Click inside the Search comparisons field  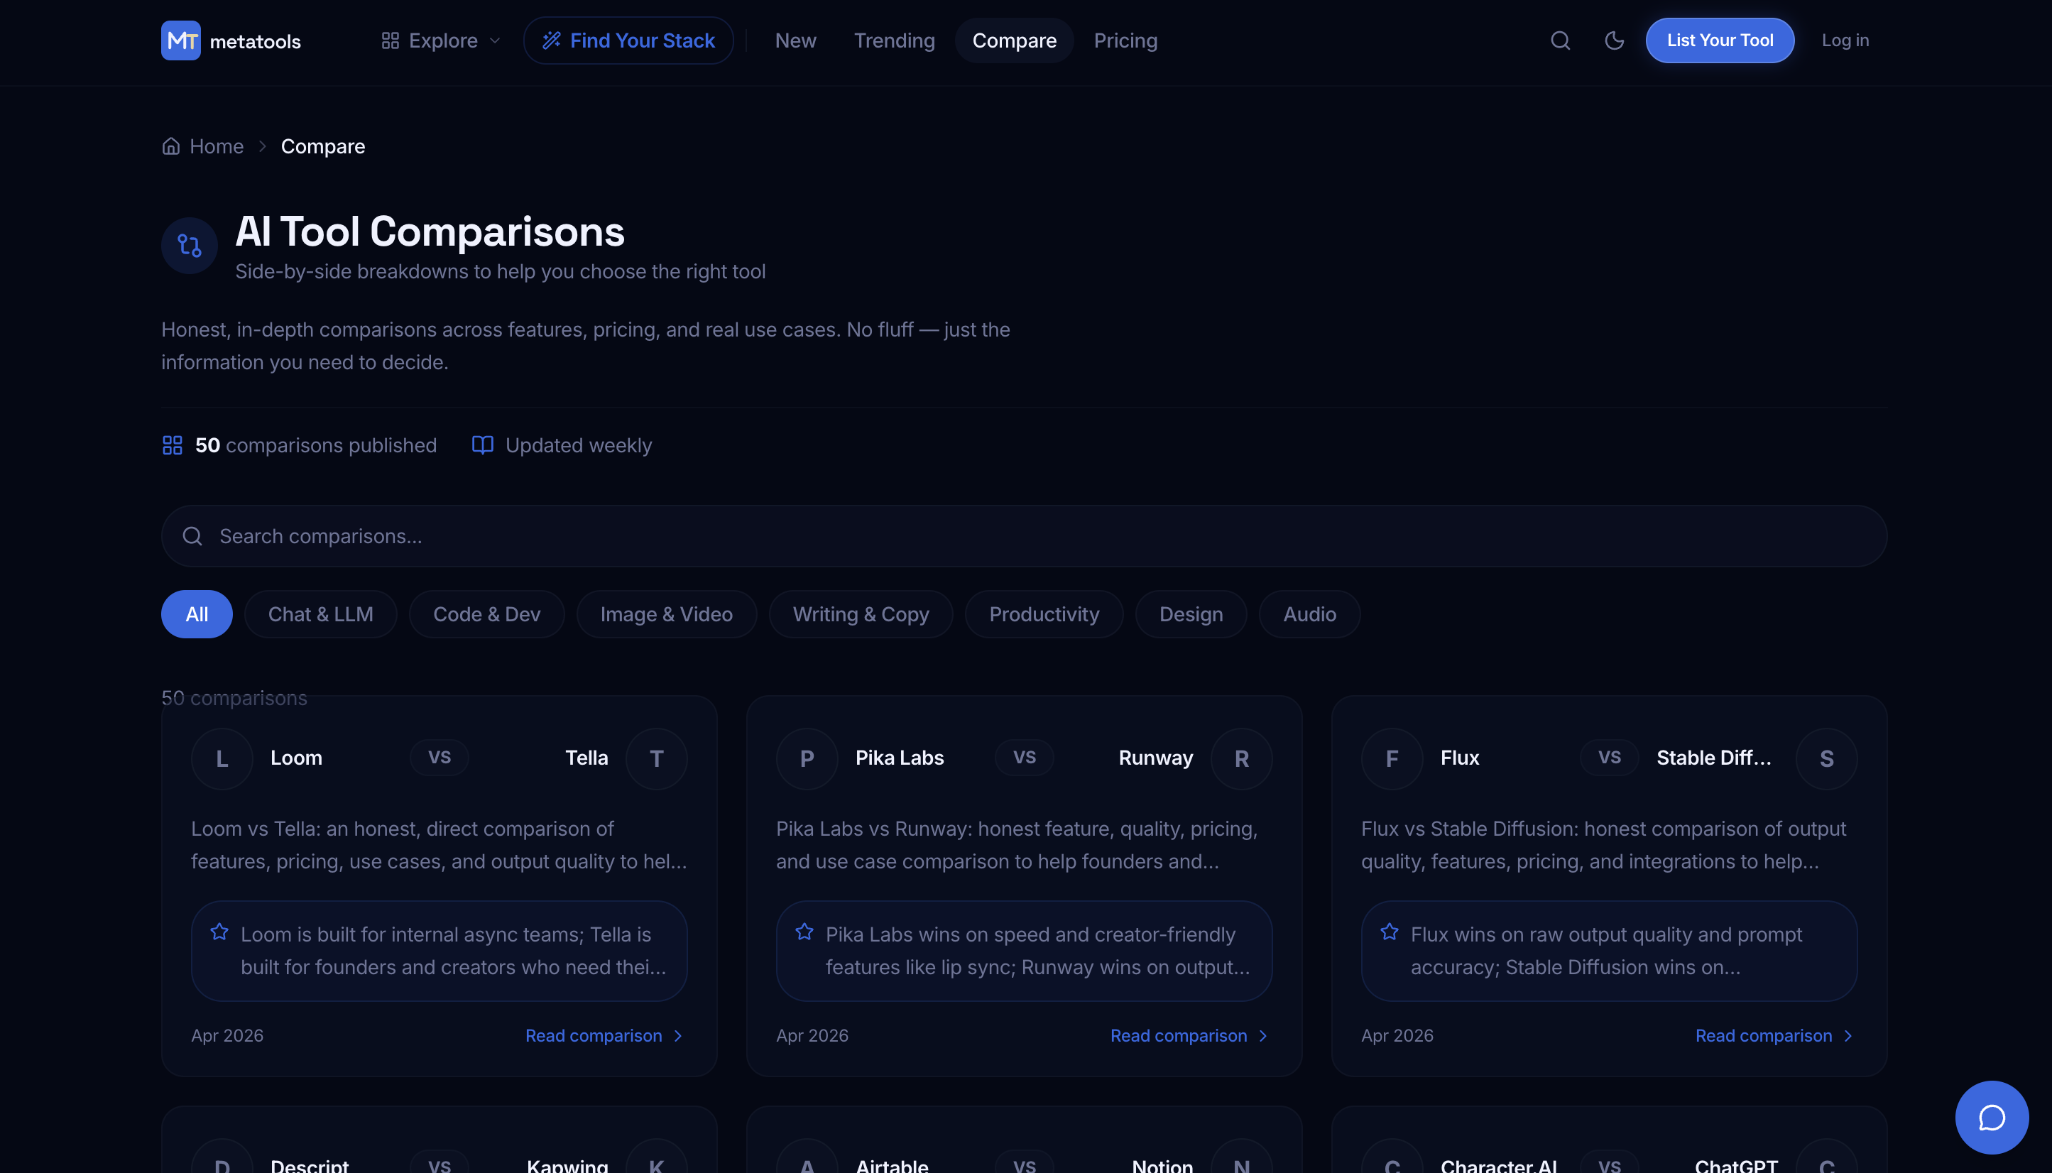coord(564,536)
